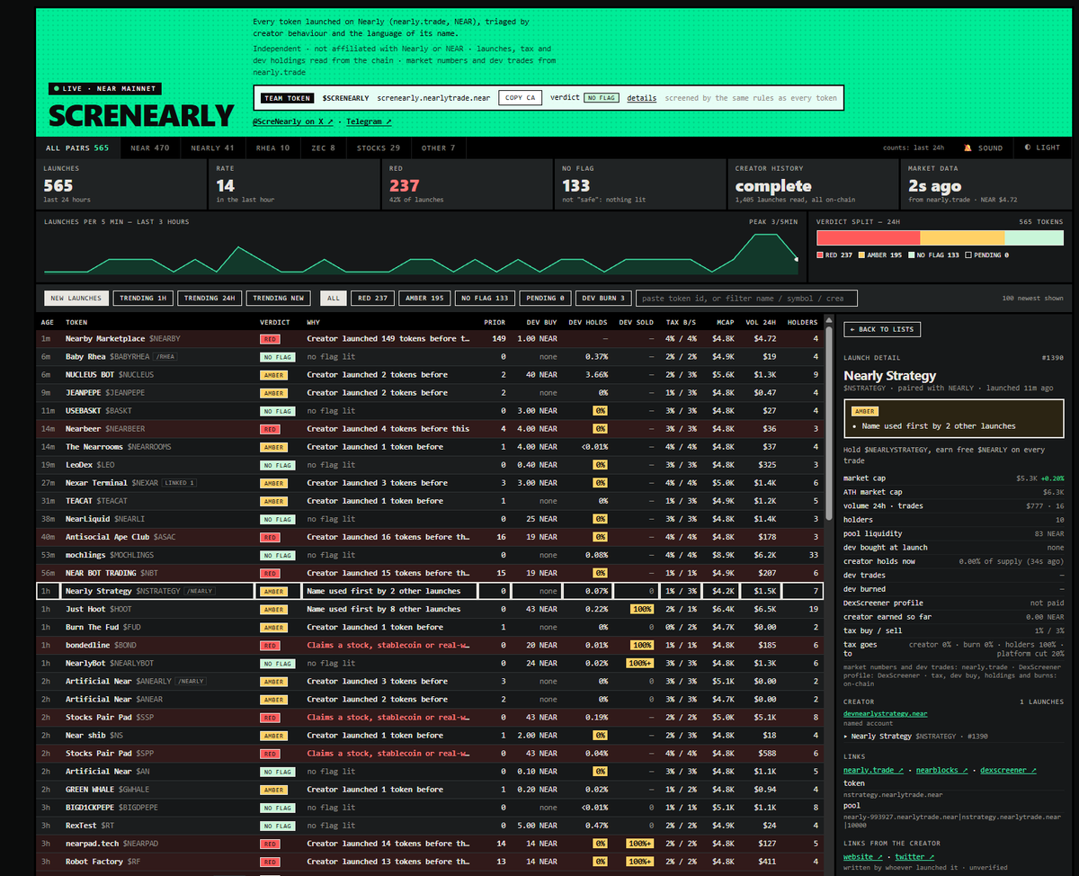Select the Trending New list button
1079x876 pixels.
point(279,298)
